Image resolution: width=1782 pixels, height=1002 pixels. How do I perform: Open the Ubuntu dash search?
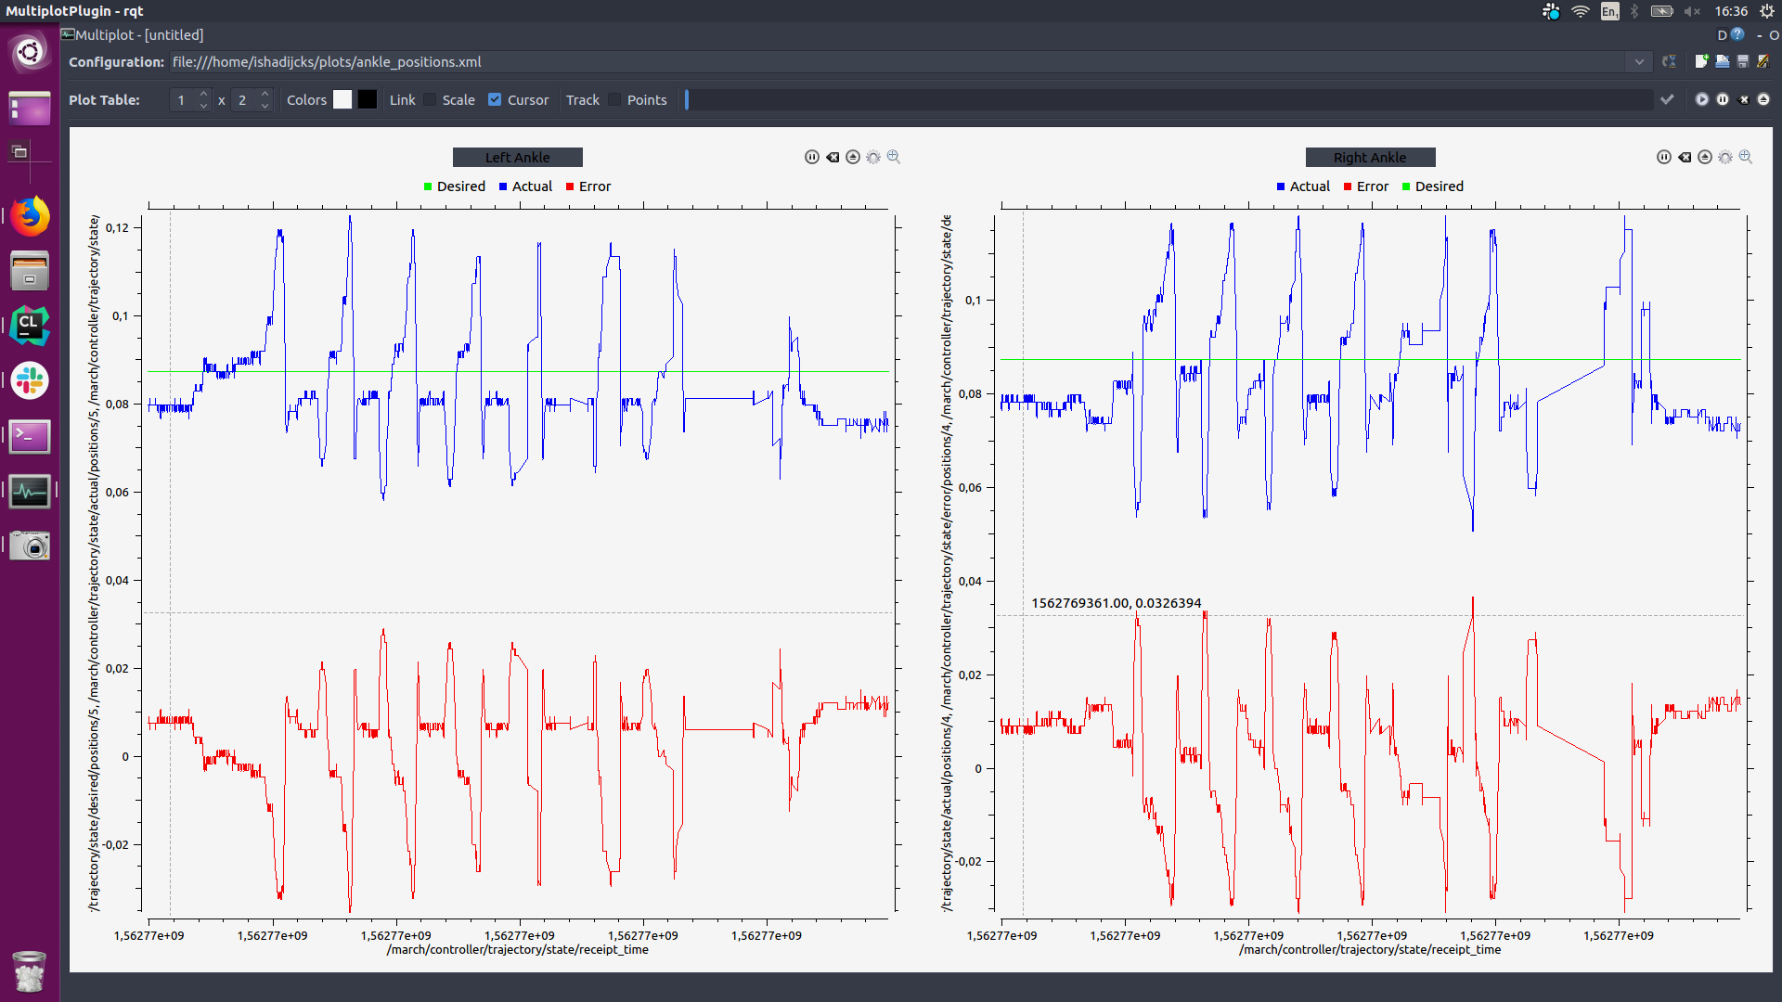click(30, 52)
